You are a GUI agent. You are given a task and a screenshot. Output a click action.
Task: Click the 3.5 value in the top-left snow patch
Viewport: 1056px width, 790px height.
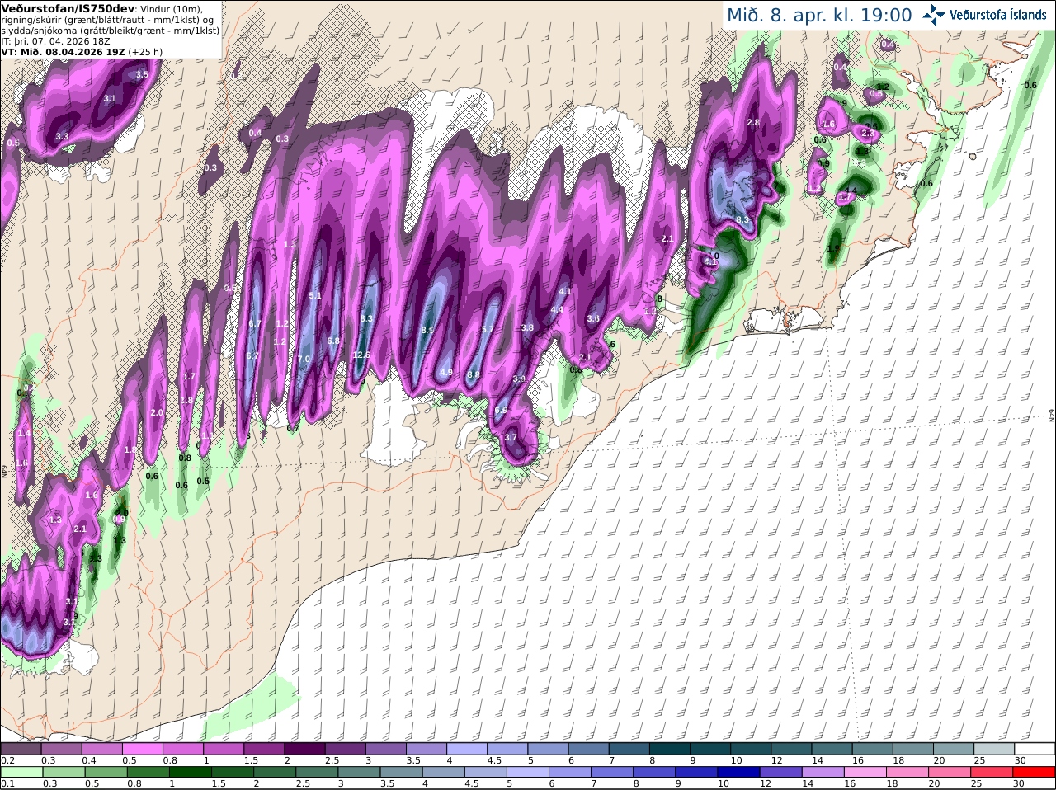pyautogui.click(x=141, y=74)
